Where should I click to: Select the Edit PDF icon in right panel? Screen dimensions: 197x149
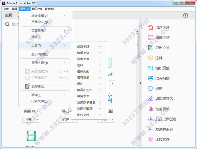pyautogui.click(x=150, y=37)
